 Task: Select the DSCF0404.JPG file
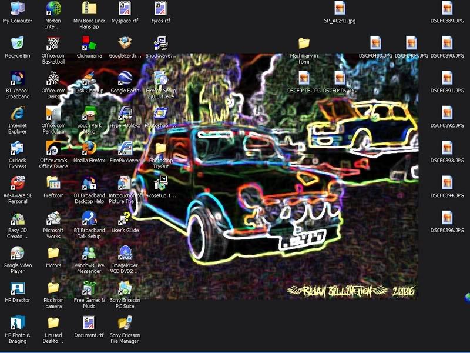click(x=411, y=43)
